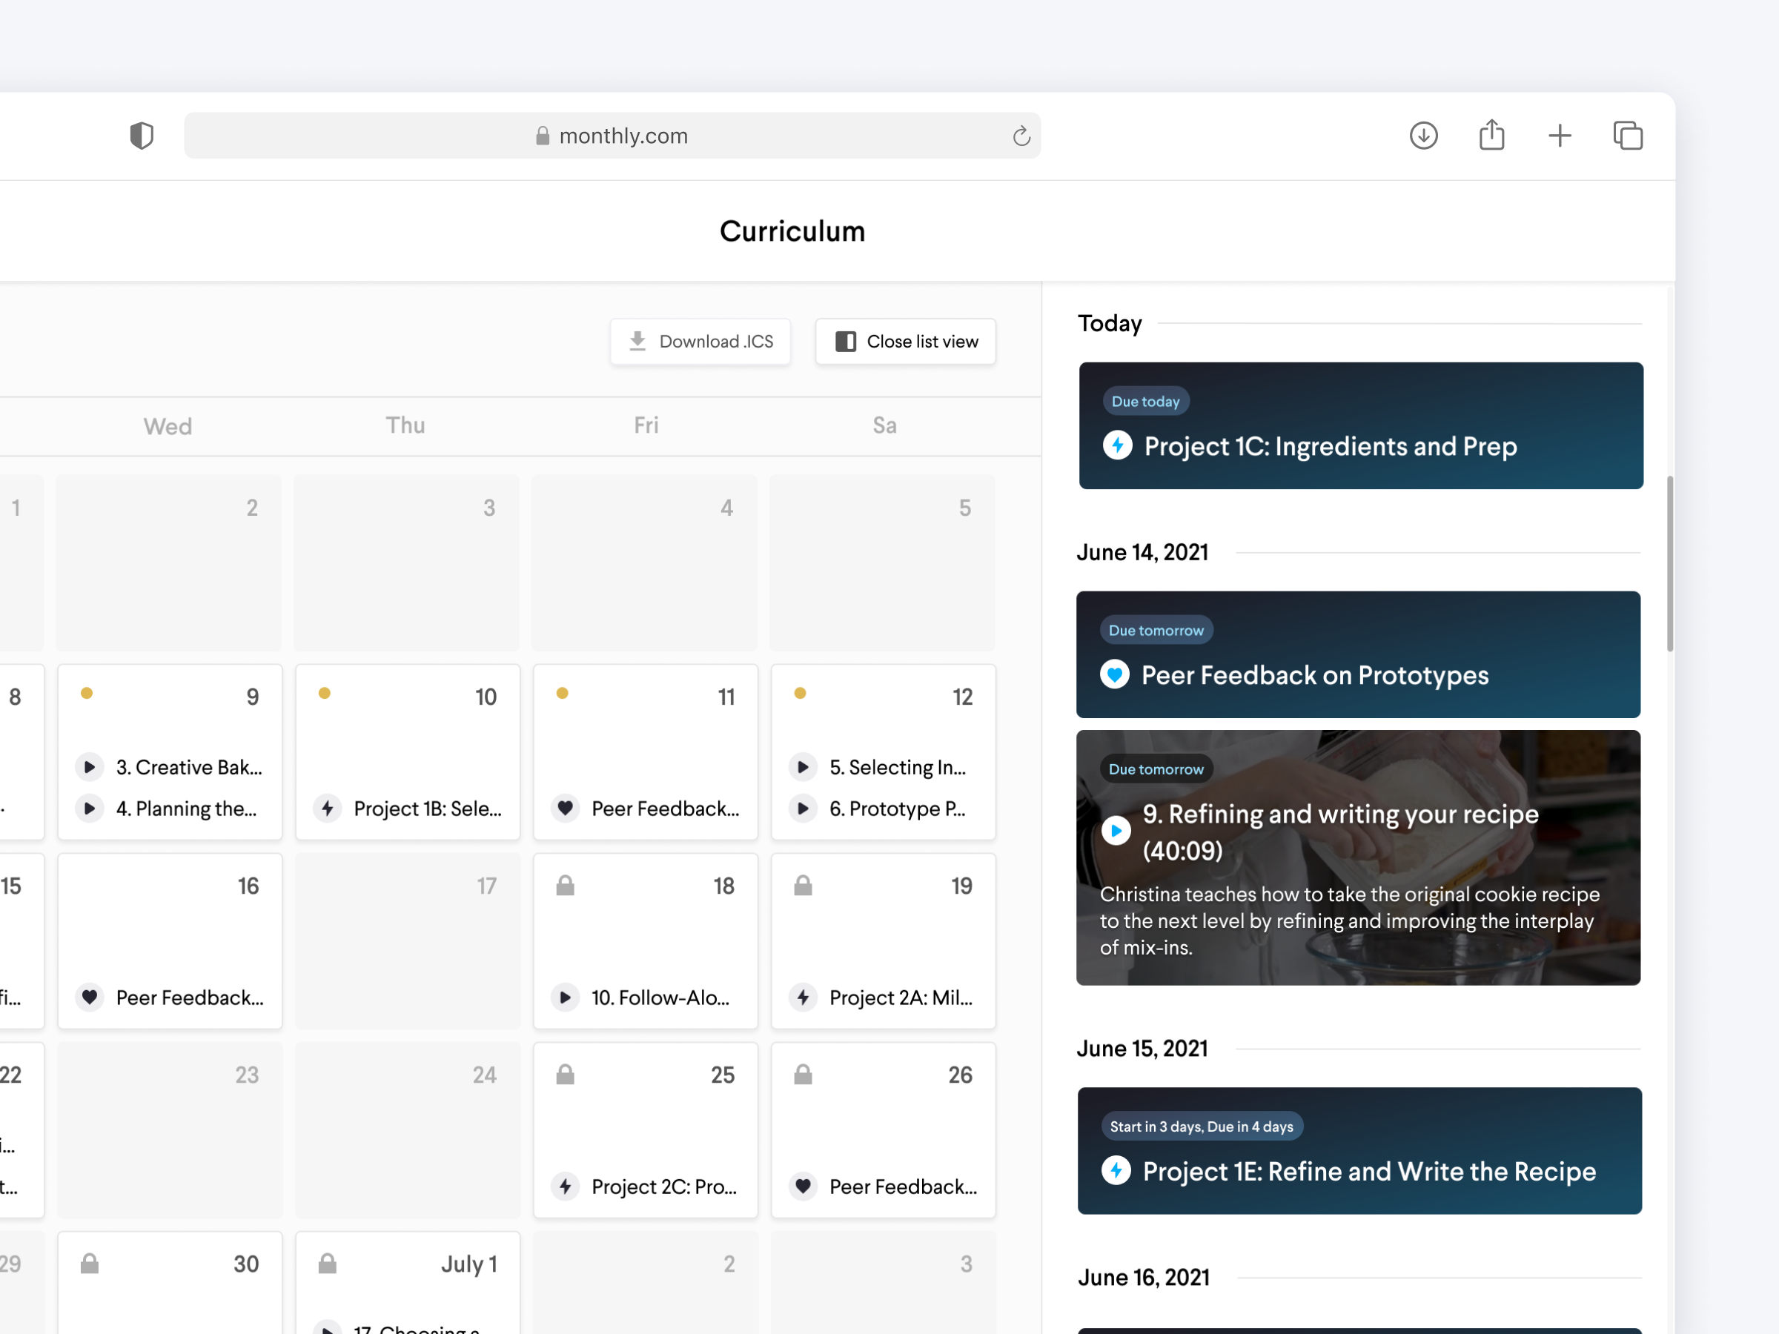Open Project 2A: Mil... on June 19
1779x1334 pixels.
(900, 997)
